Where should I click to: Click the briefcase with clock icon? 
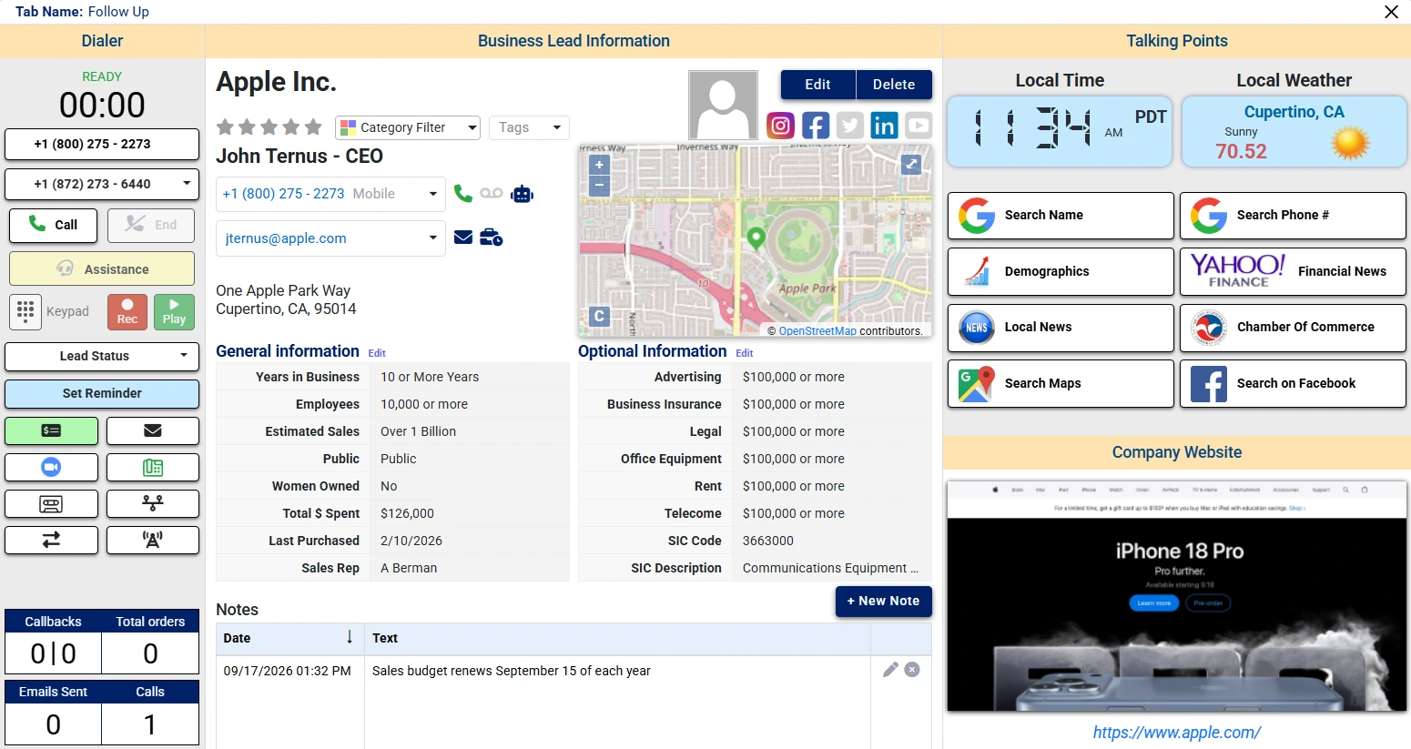pos(491,238)
